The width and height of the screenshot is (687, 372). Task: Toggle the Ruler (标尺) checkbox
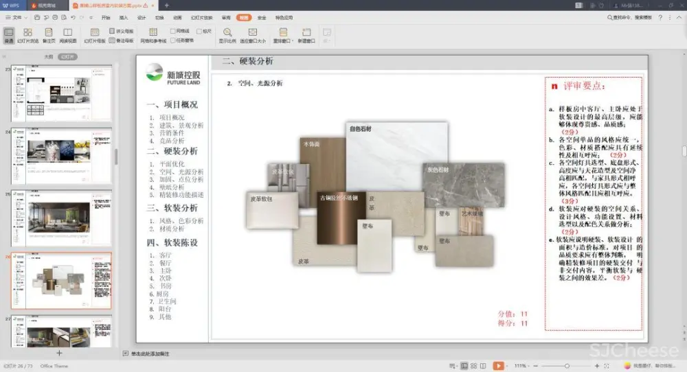(199, 31)
